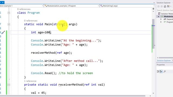Collapse the receiverMethod code block

[9, 85]
